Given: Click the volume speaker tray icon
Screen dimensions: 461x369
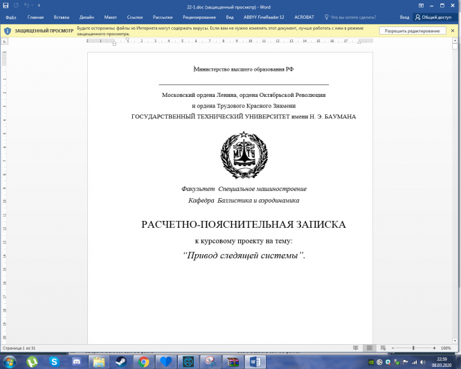Looking at the screenshot, I should [423, 362].
